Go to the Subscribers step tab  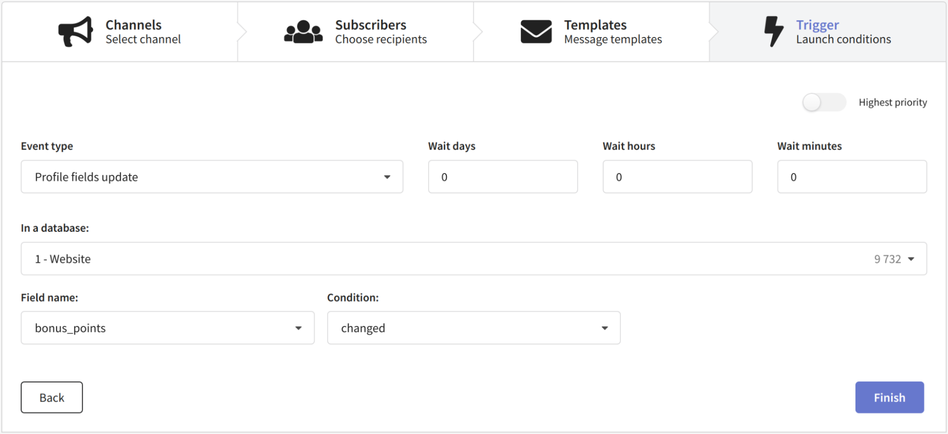click(356, 32)
